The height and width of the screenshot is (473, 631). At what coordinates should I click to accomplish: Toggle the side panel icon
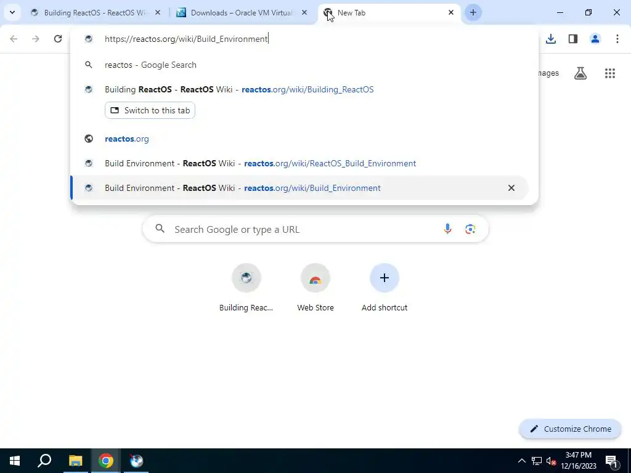point(573,39)
